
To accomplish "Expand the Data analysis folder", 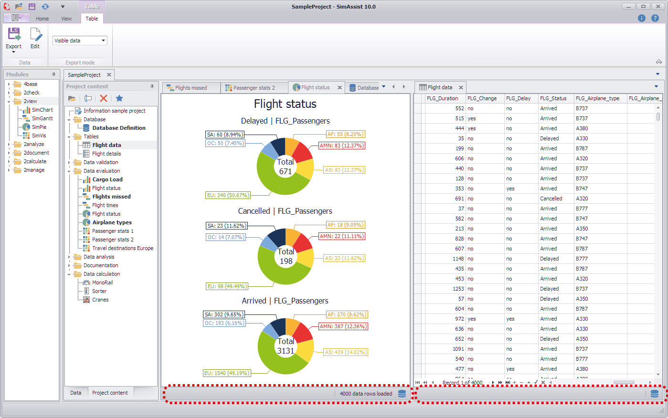I will [x=69, y=257].
